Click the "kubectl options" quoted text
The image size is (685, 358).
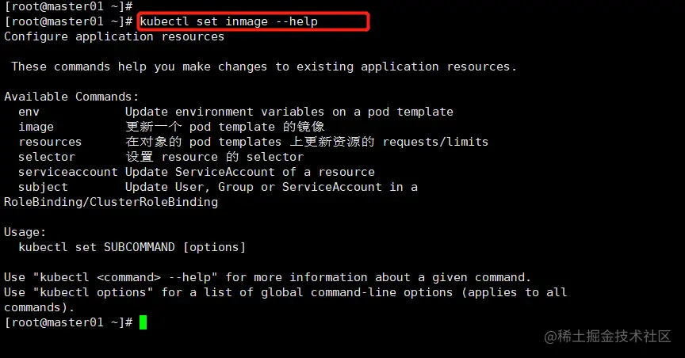click(93, 292)
